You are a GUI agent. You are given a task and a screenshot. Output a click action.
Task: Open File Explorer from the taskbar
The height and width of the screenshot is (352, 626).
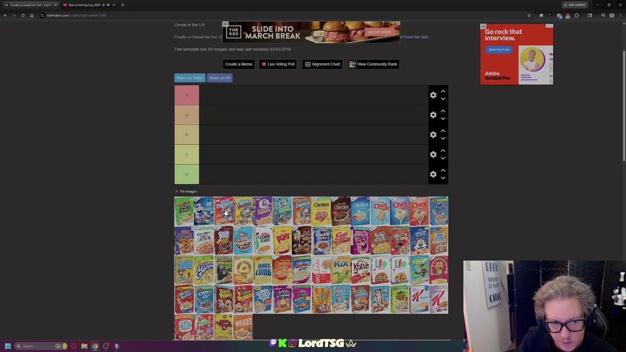click(84, 346)
